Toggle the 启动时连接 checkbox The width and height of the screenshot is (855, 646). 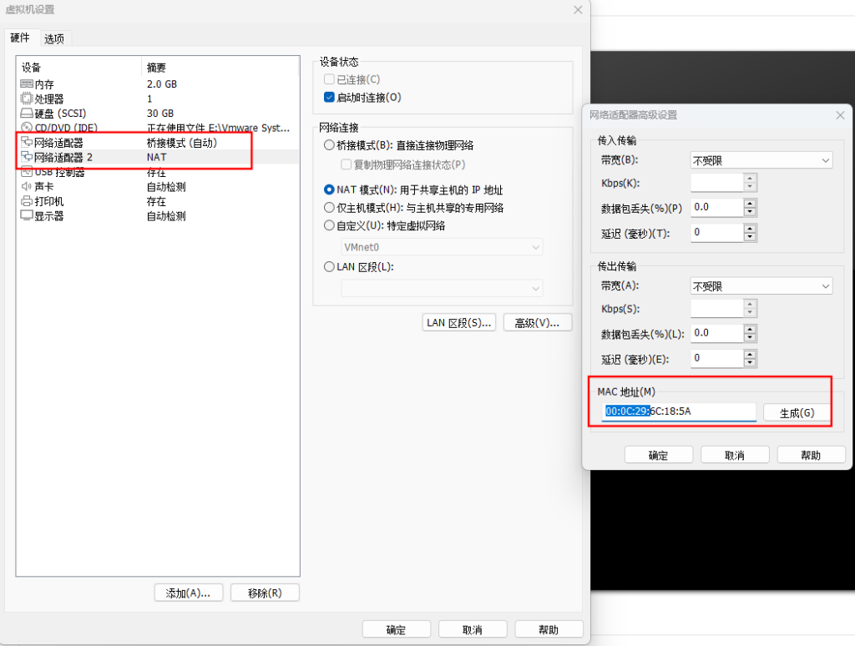tap(329, 98)
